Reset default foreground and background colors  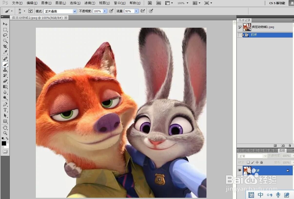click(3, 138)
